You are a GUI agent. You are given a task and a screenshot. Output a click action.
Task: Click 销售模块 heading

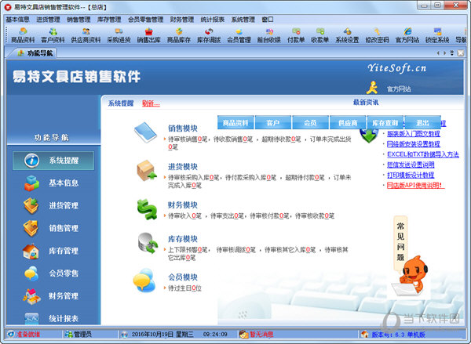click(183, 129)
